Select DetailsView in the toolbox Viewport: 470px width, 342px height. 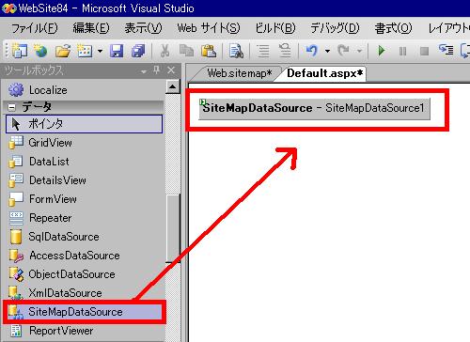(x=84, y=180)
